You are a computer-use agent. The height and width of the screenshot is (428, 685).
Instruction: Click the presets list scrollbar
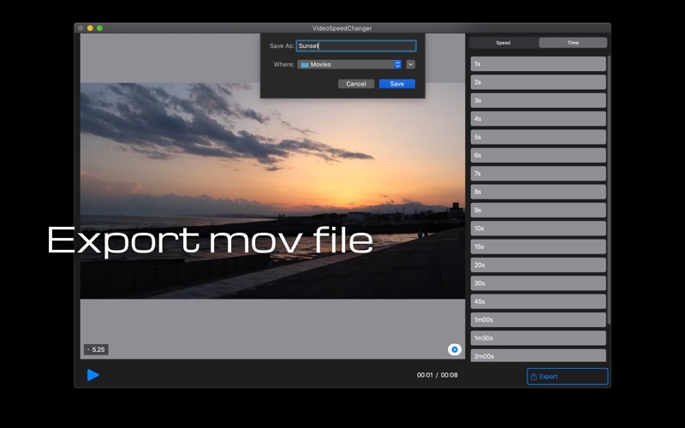click(x=609, y=190)
